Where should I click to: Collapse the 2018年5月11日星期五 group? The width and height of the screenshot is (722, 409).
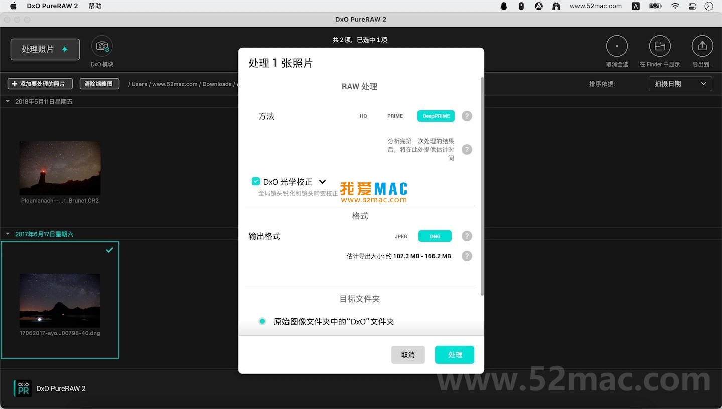click(8, 101)
